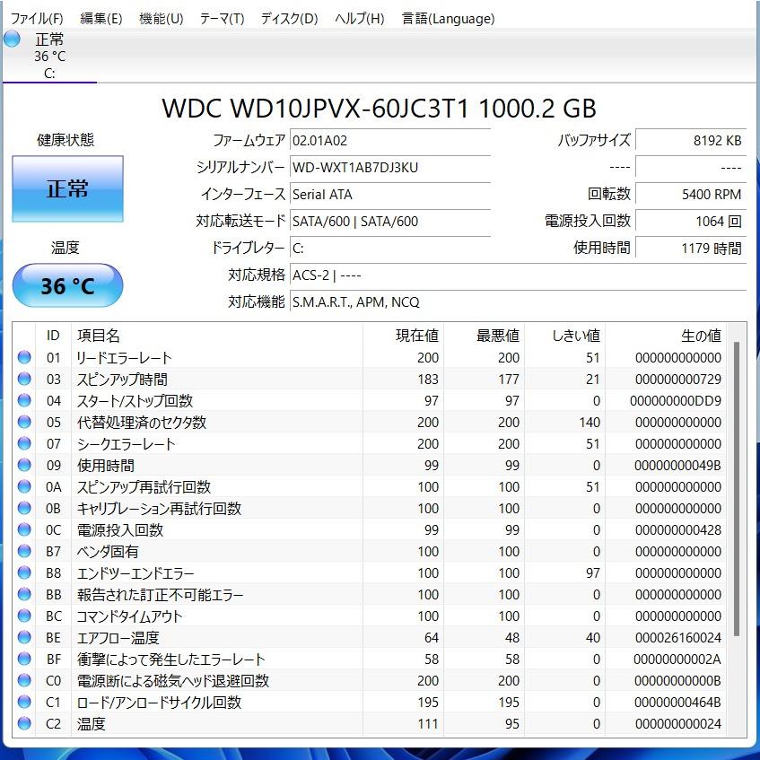This screenshot has height=760, width=760.
Task: Click the serial number field WD-WXT1AB7DJ3KU
Action: pyautogui.click(x=390, y=168)
